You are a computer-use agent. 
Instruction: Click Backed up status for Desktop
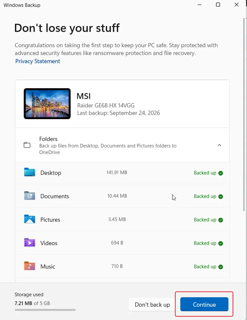pos(205,173)
